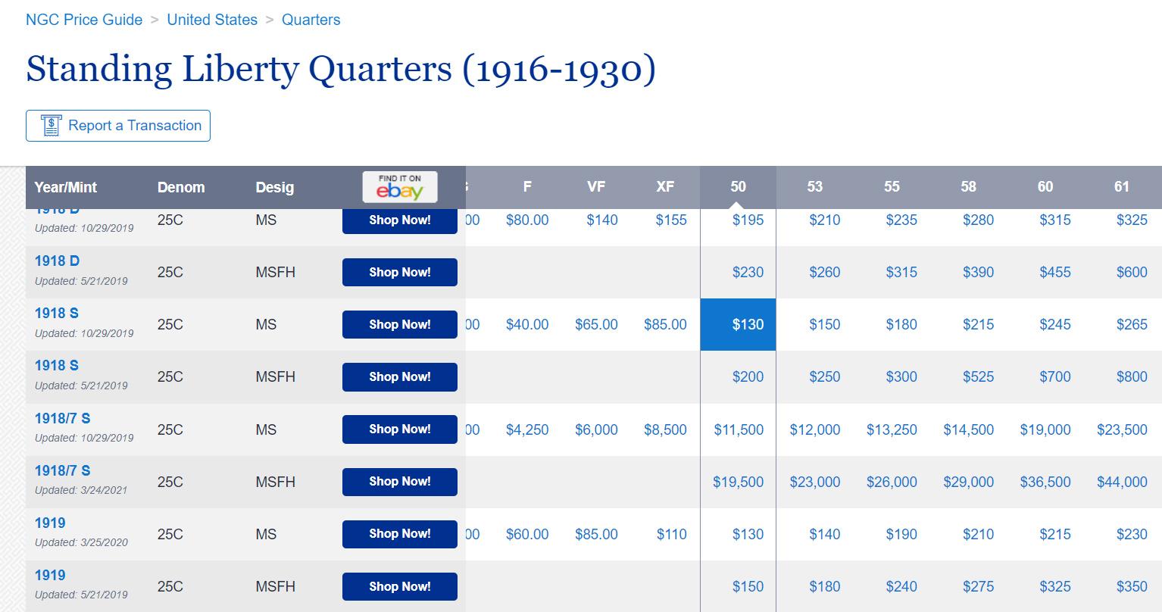Click Report a Transaction button
The height and width of the screenshot is (612, 1162).
pos(118,126)
